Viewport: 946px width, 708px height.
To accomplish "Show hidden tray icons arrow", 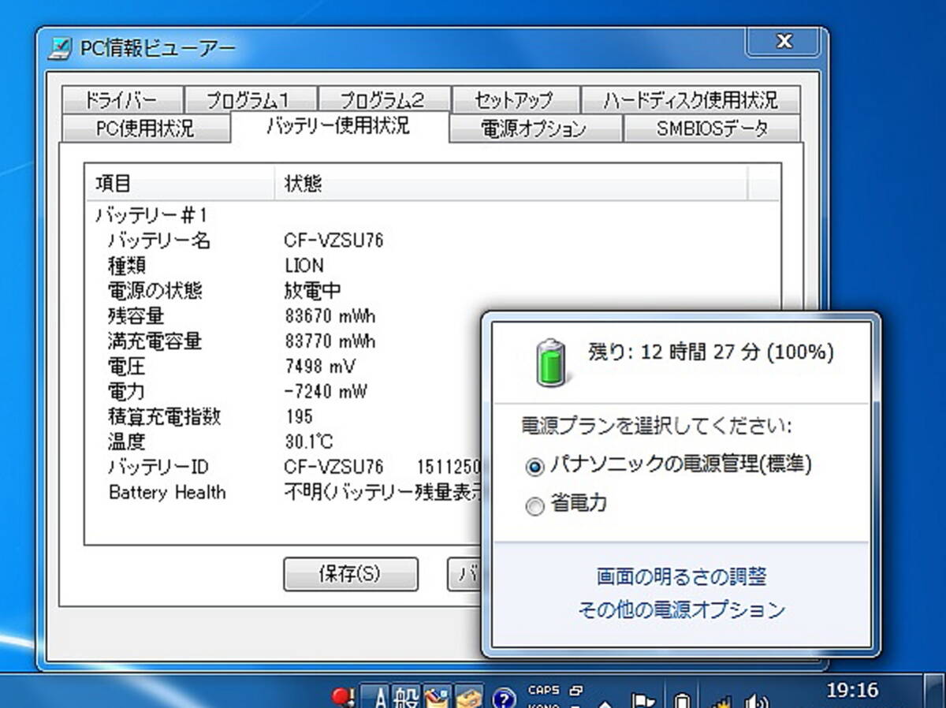I will click(x=605, y=703).
